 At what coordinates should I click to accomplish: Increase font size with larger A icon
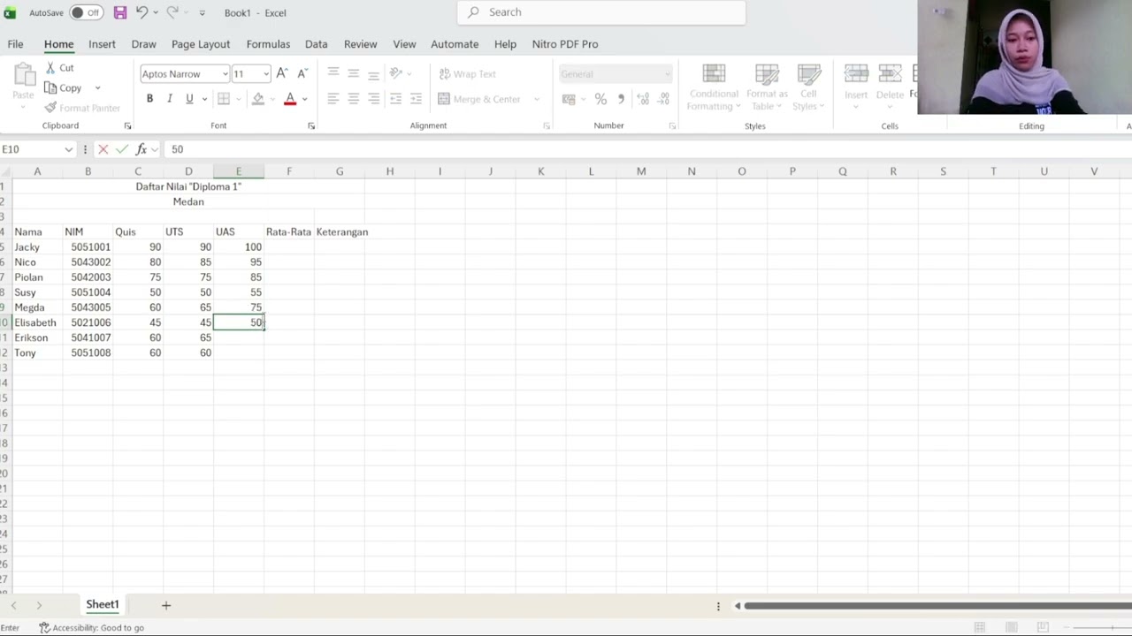pos(282,74)
